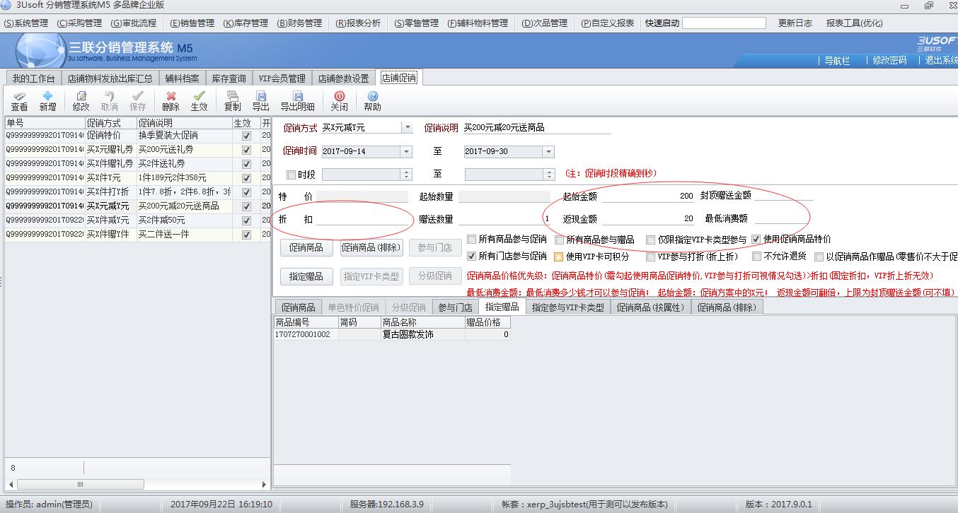The width and height of the screenshot is (958, 513).
Task: Enable the 时段 time period checkbox
Action: (x=291, y=175)
